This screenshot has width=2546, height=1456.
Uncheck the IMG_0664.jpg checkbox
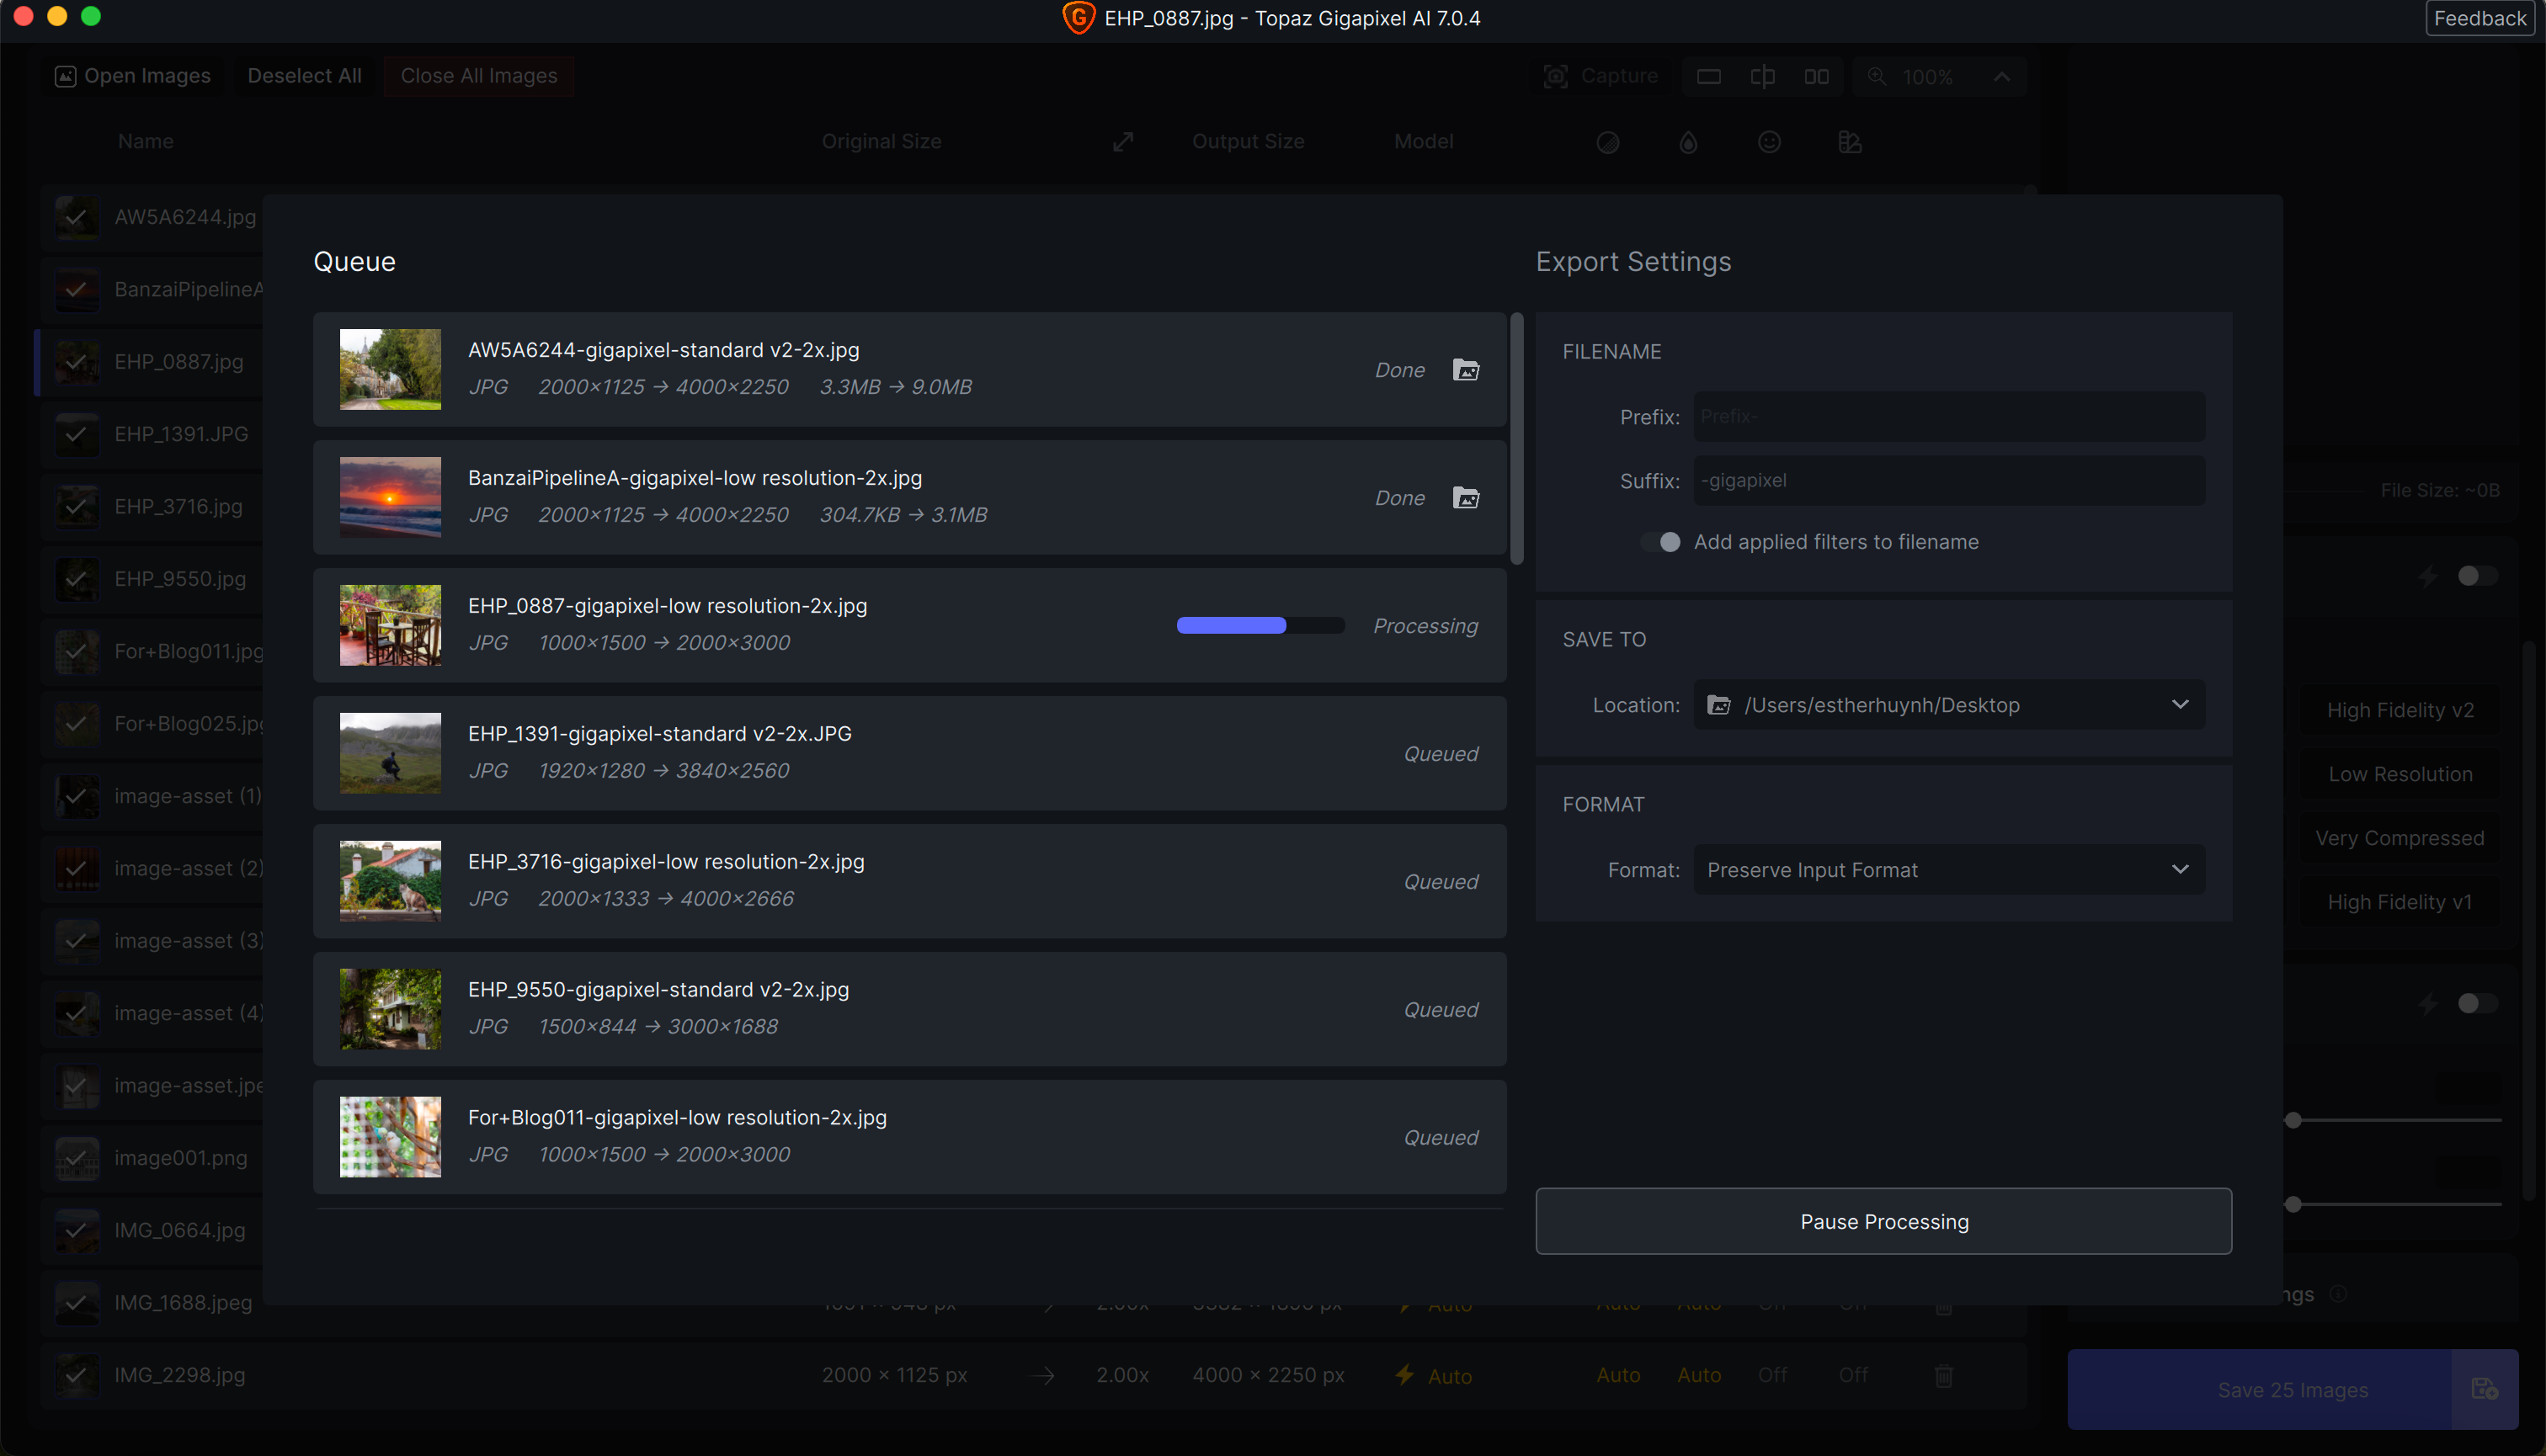click(x=76, y=1230)
